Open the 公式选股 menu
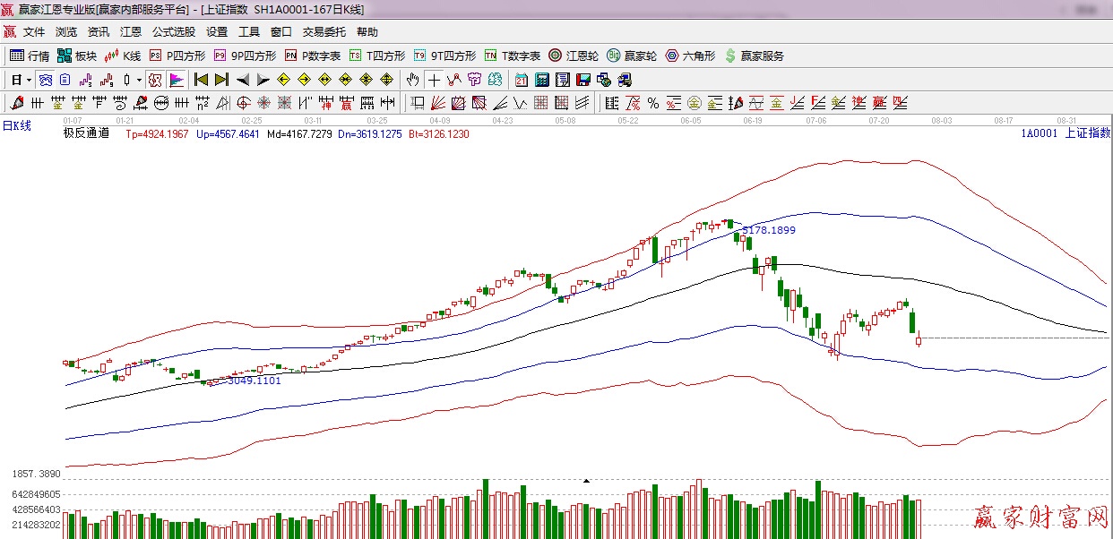This screenshot has width=1113, height=539. point(173,32)
